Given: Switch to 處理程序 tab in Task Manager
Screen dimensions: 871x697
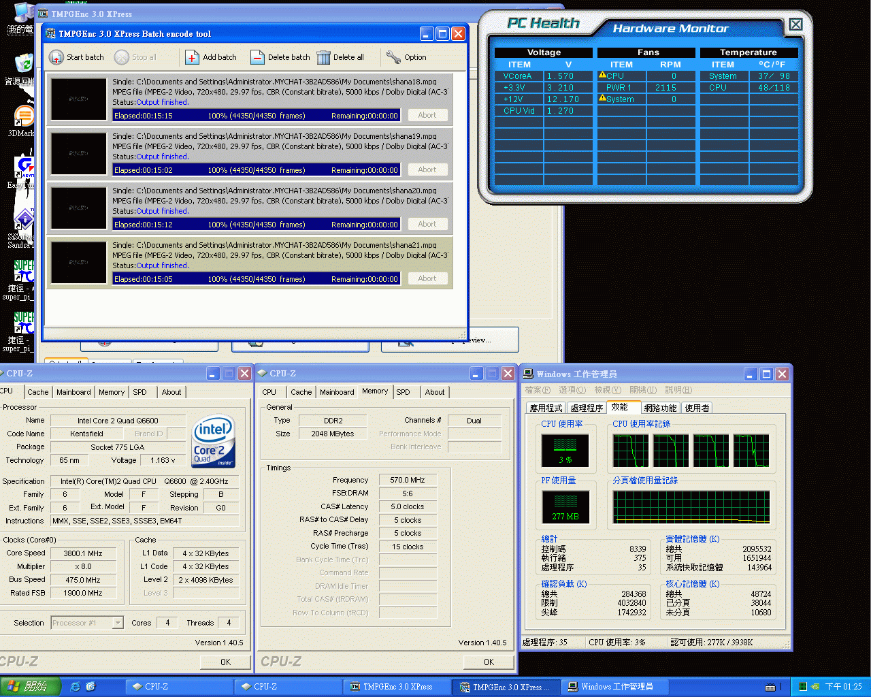Looking at the screenshot, I should pos(587,408).
